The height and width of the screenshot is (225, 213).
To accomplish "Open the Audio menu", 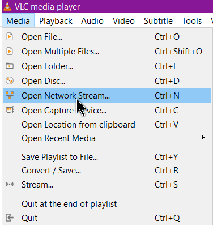I will [x=92, y=21].
